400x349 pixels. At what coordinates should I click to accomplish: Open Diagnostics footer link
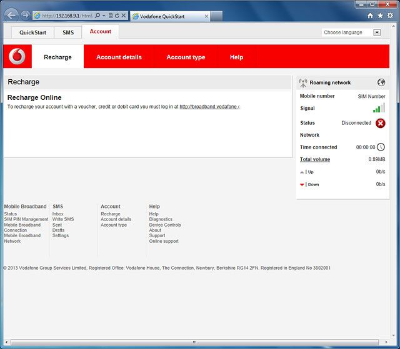click(161, 219)
